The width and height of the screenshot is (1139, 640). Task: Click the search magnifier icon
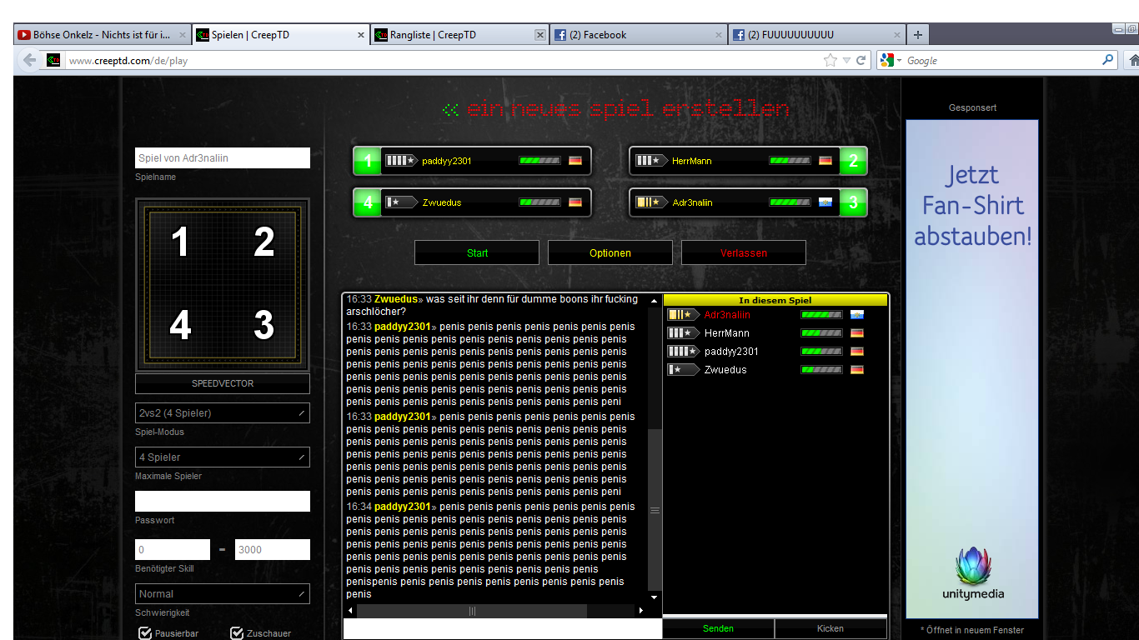[1108, 60]
